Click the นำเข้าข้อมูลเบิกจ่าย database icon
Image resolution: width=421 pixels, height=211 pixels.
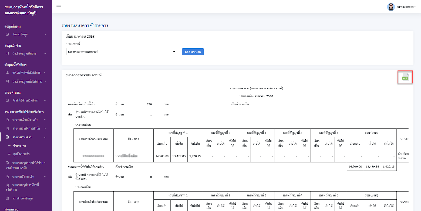tap(7, 53)
